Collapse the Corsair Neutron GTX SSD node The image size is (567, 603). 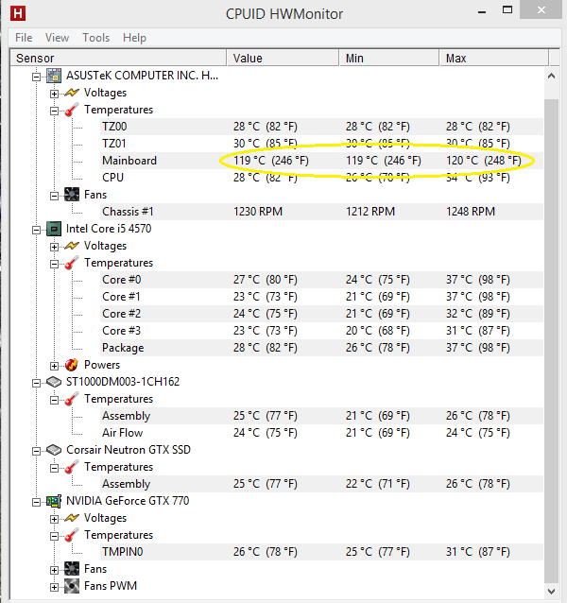36,451
